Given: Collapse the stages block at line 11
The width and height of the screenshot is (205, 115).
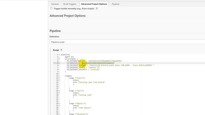Looking at the screenshot, I should coord(59,76).
